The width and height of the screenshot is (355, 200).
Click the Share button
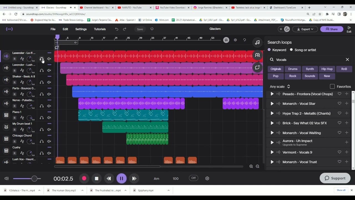pyautogui.click(x=332, y=29)
